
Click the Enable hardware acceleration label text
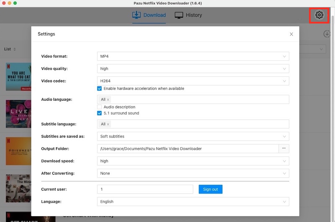[x=144, y=89]
